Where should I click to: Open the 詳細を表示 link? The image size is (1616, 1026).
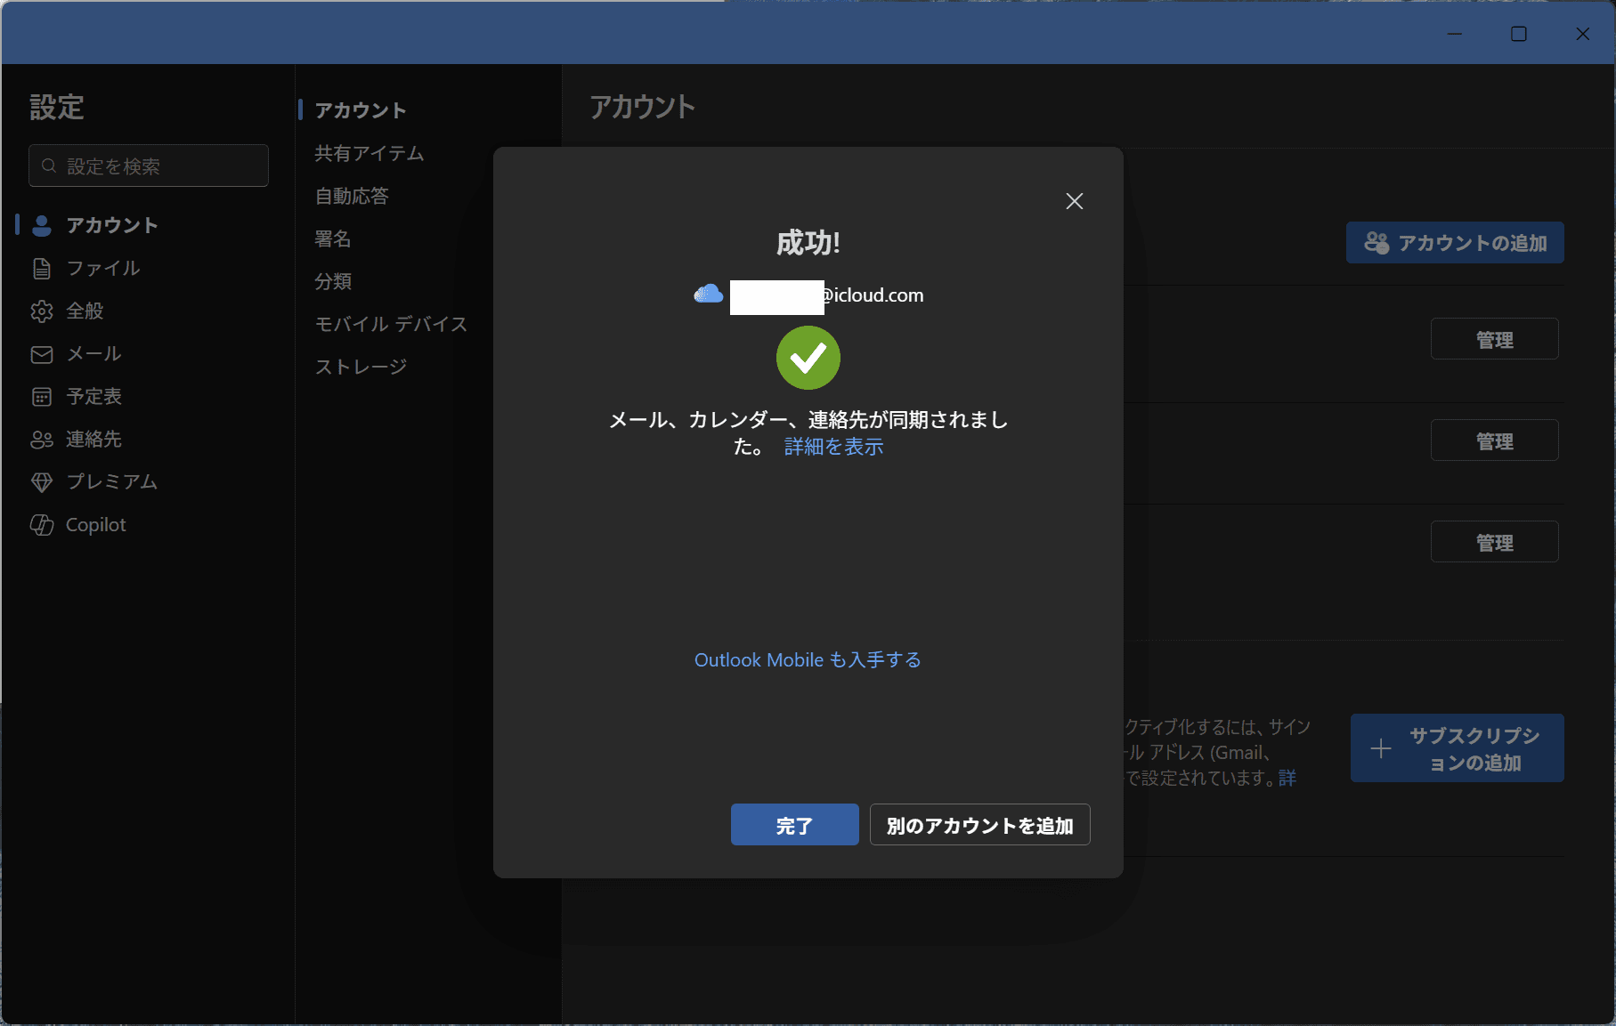(833, 447)
